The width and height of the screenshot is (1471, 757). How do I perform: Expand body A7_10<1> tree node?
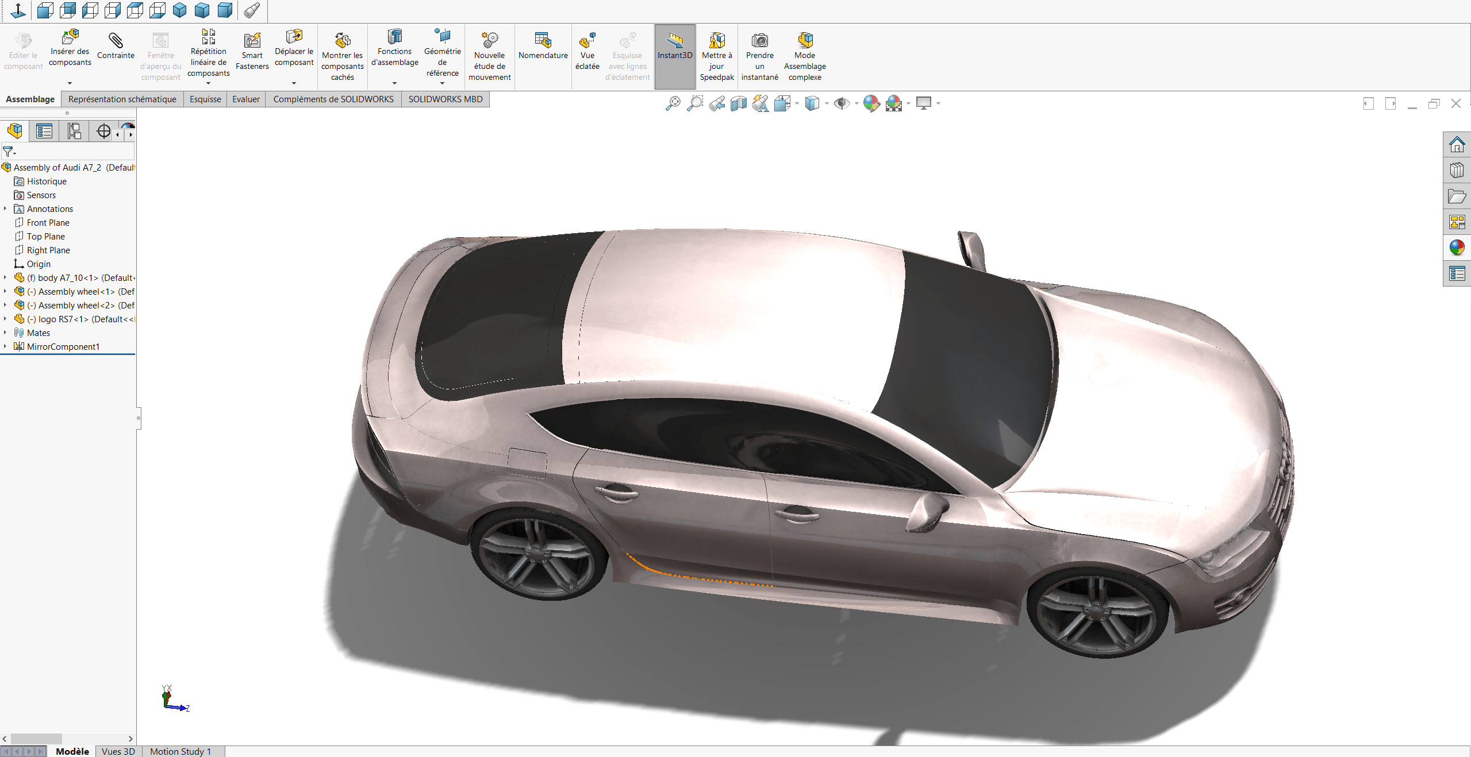point(5,277)
